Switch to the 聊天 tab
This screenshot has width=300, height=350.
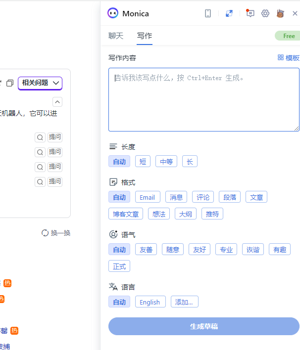(116, 36)
